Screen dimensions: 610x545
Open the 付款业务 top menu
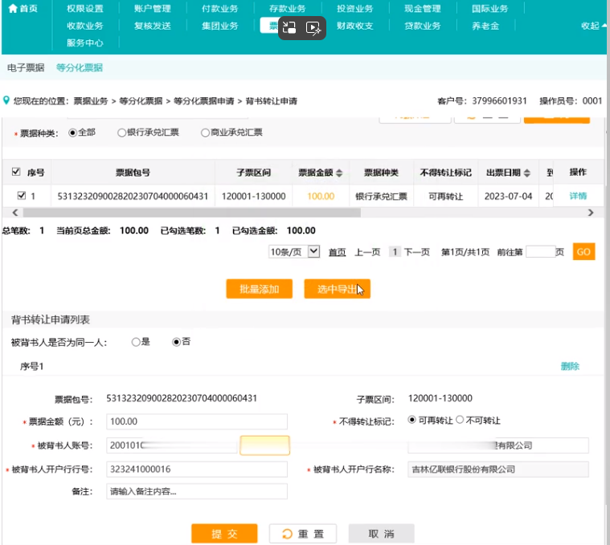(x=219, y=9)
